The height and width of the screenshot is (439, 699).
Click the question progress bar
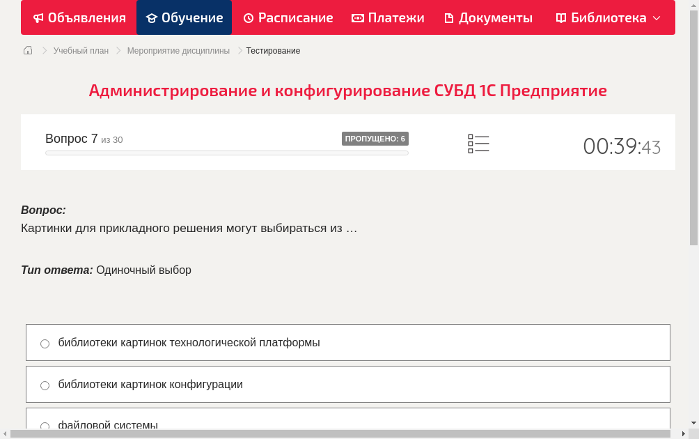[x=226, y=153]
